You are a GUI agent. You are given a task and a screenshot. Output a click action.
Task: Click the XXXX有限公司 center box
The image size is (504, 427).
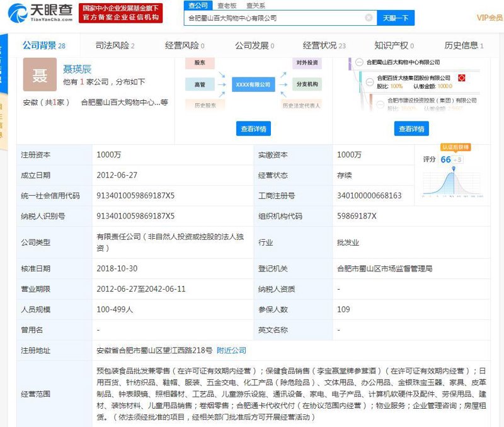[253, 84]
